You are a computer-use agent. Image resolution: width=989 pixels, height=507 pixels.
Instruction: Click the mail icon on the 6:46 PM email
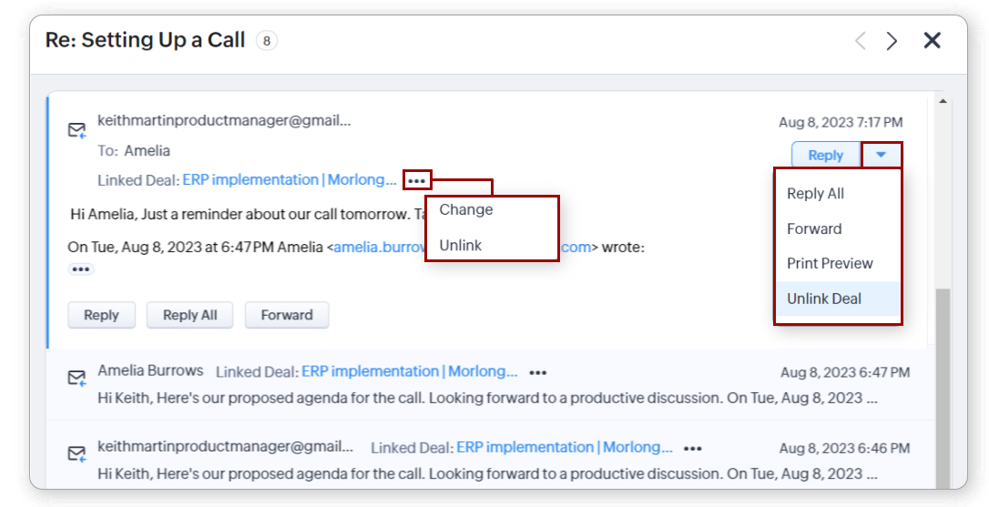77,453
